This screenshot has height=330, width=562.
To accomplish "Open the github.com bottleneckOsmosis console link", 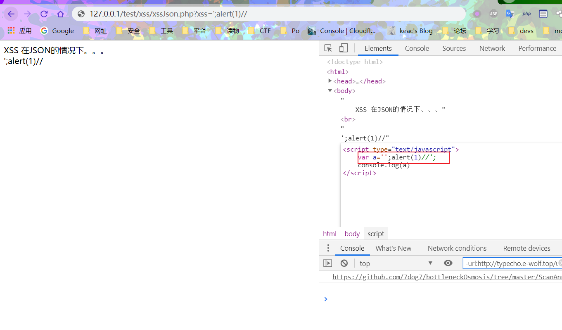I will click(447, 277).
